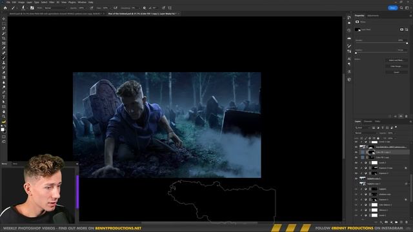Click the Feather slider handle
Image resolution: width=413 pixels, height=232 pixels.
pyautogui.click(x=356, y=53)
